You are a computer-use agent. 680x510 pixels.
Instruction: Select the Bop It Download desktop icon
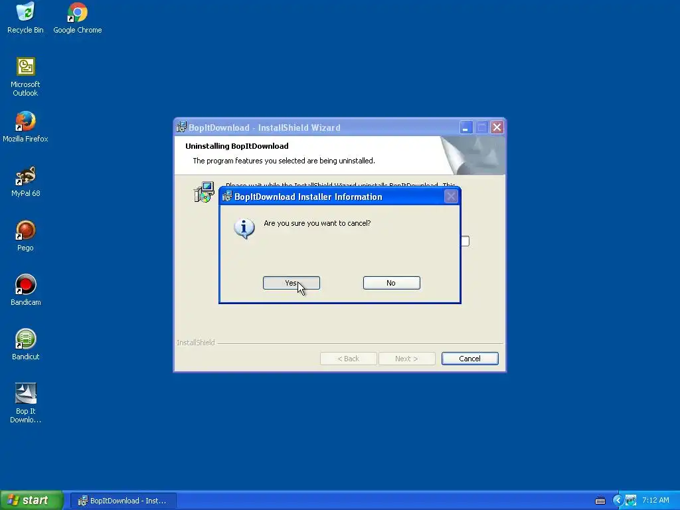click(x=25, y=403)
